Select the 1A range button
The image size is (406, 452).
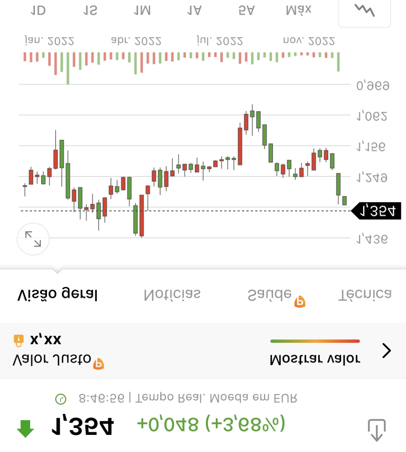point(194,10)
